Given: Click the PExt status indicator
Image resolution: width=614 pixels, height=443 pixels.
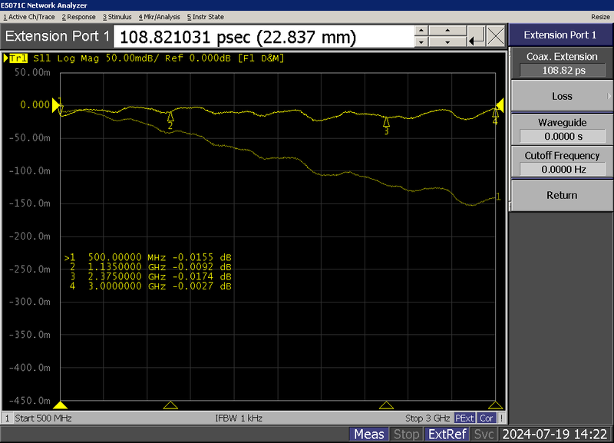Looking at the screenshot, I should (464, 418).
